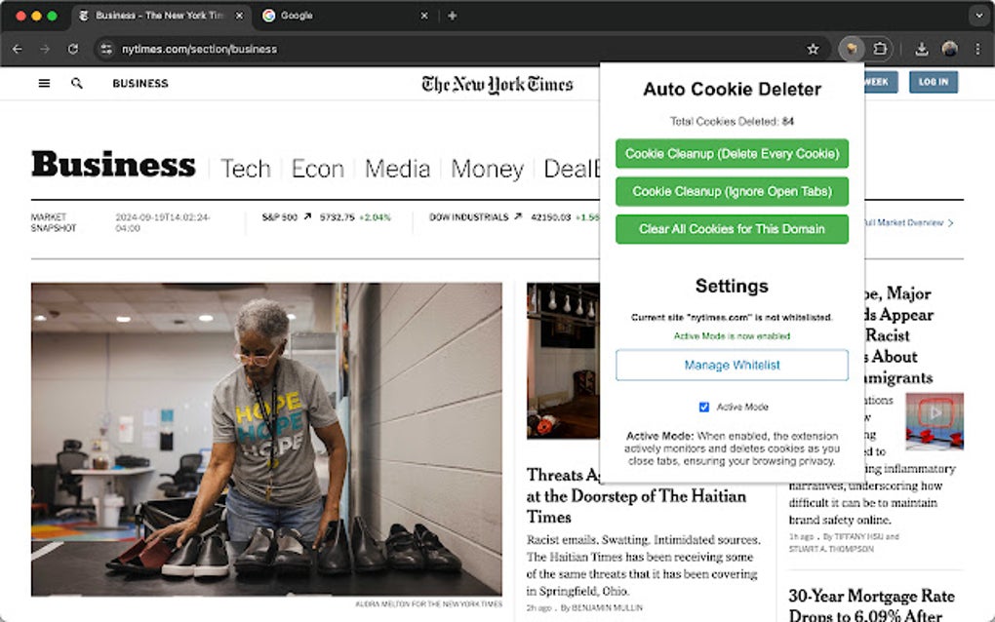Click the Active Mode is now enabled message
This screenshot has width=995, height=622.
[732, 336]
